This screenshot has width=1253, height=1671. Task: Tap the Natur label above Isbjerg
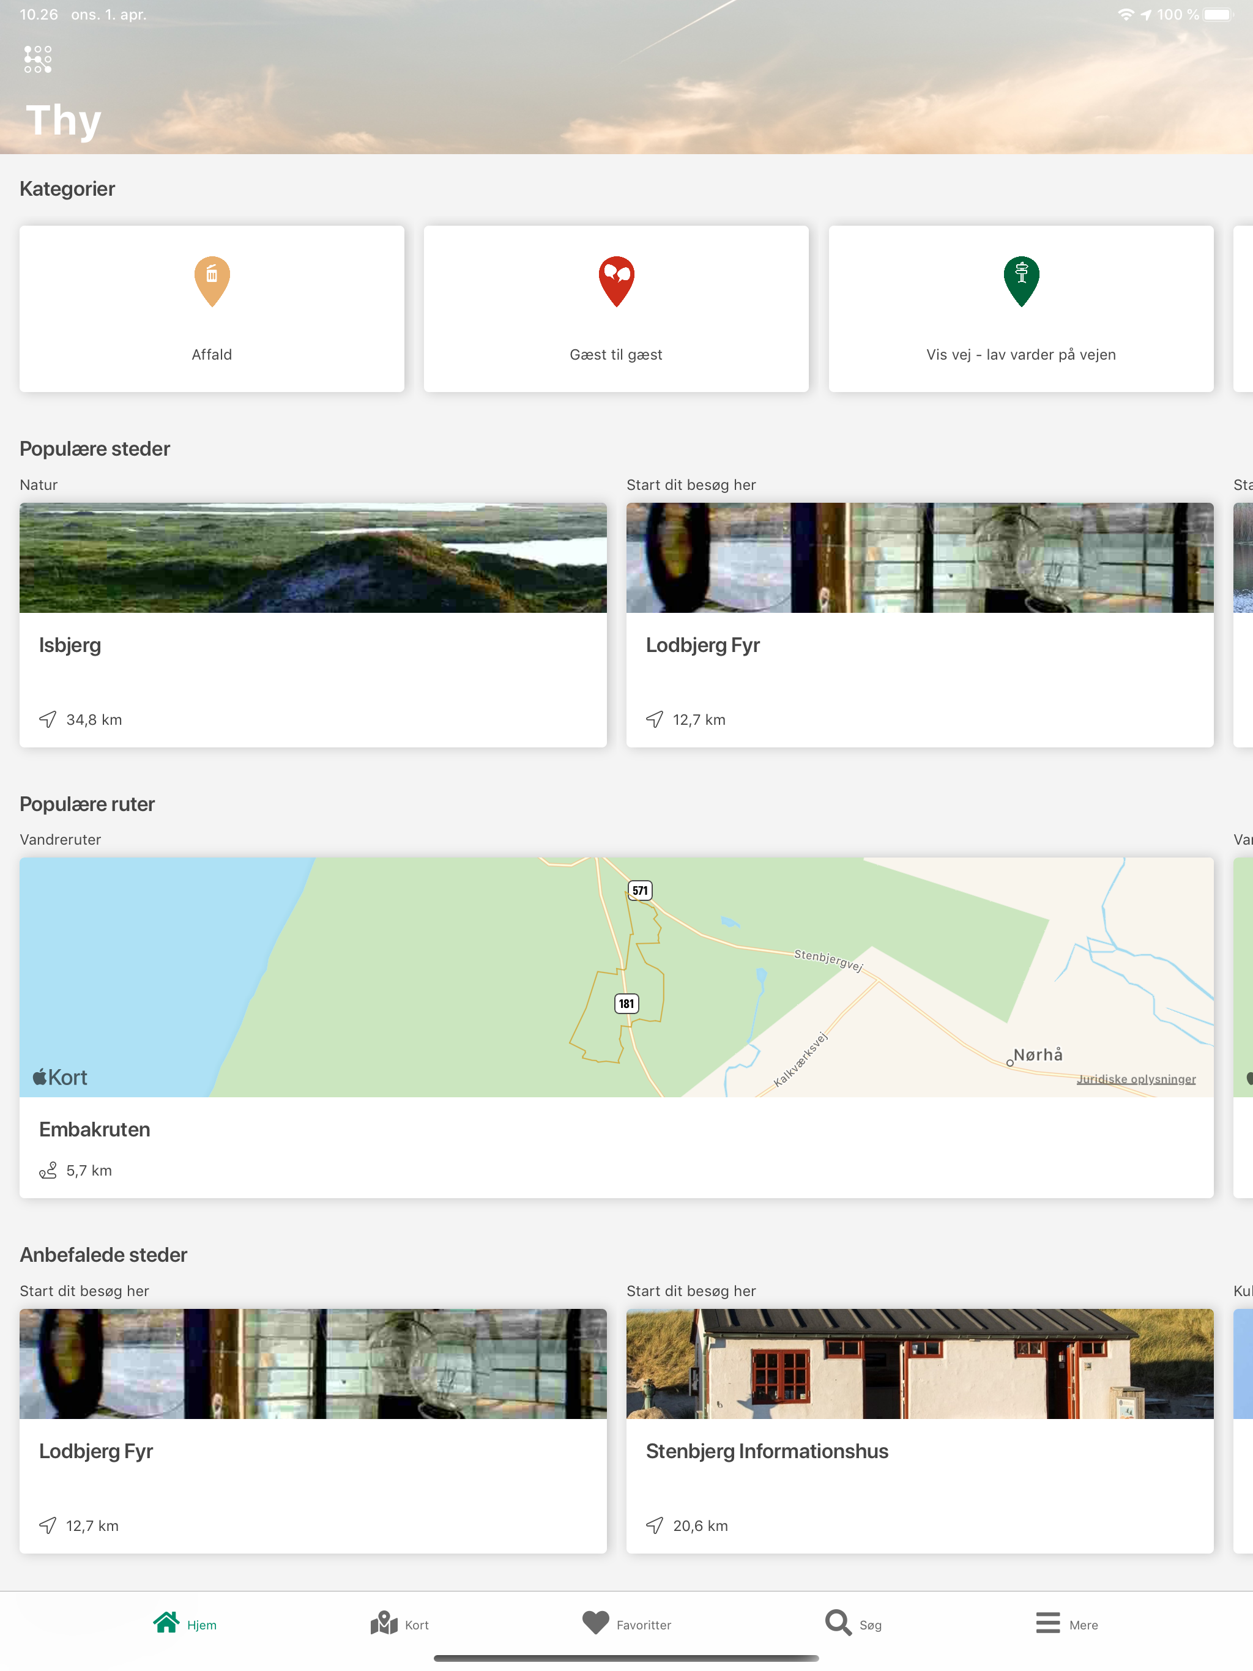(x=39, y=485)
